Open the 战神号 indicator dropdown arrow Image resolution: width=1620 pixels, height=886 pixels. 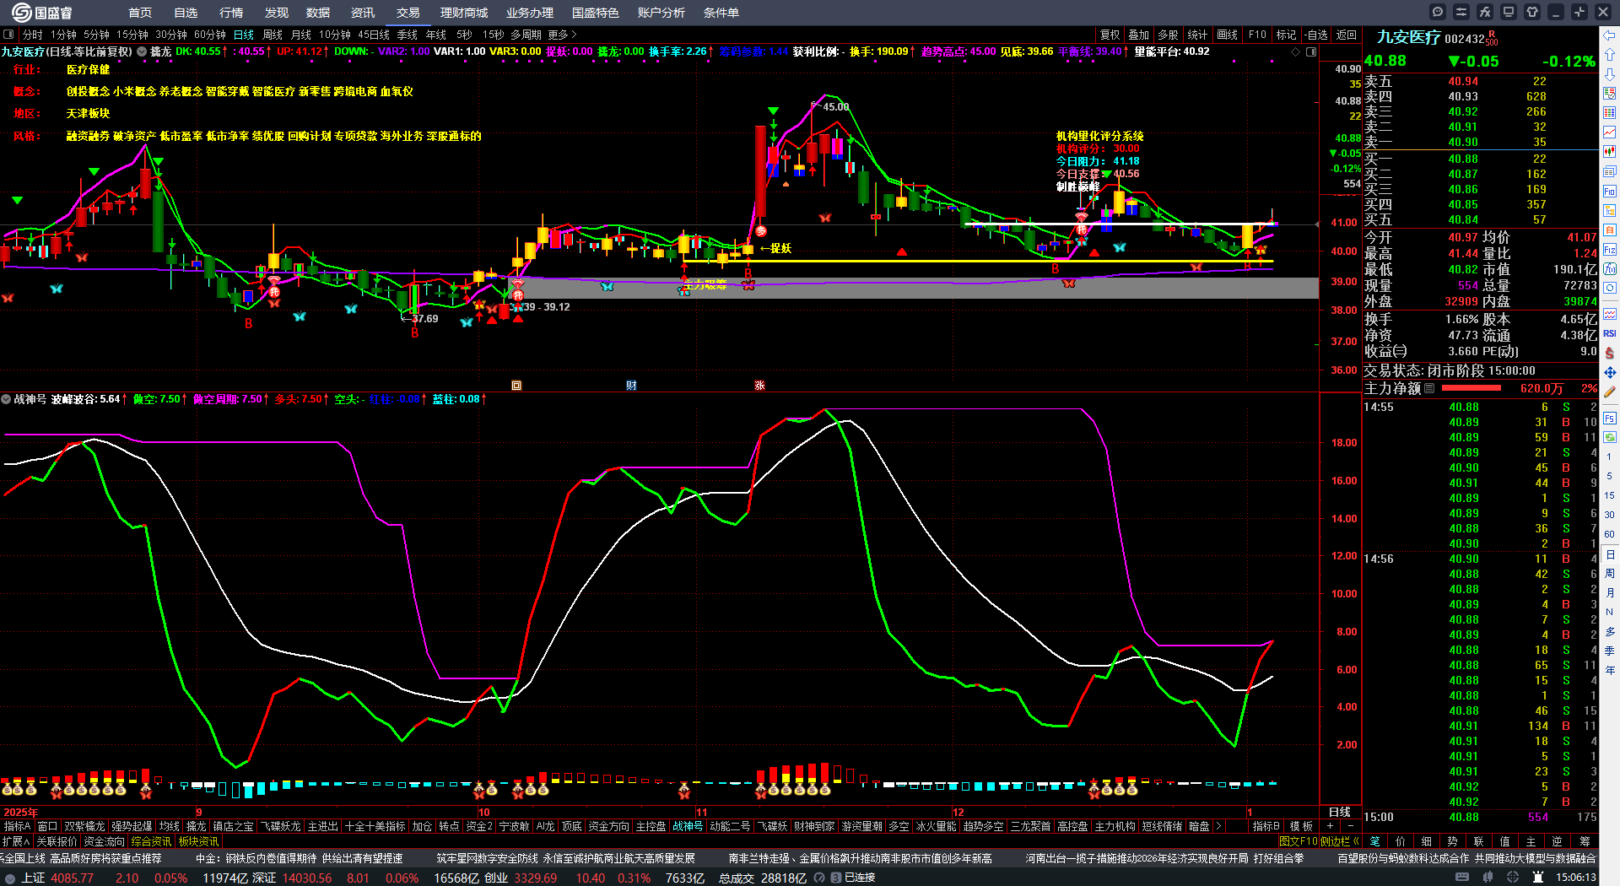point(6,399)
